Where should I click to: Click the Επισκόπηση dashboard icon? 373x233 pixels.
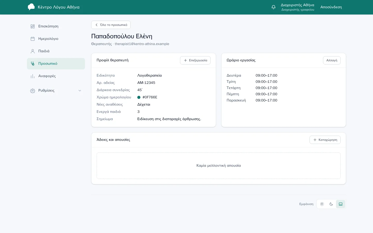(x=33, y=26)
